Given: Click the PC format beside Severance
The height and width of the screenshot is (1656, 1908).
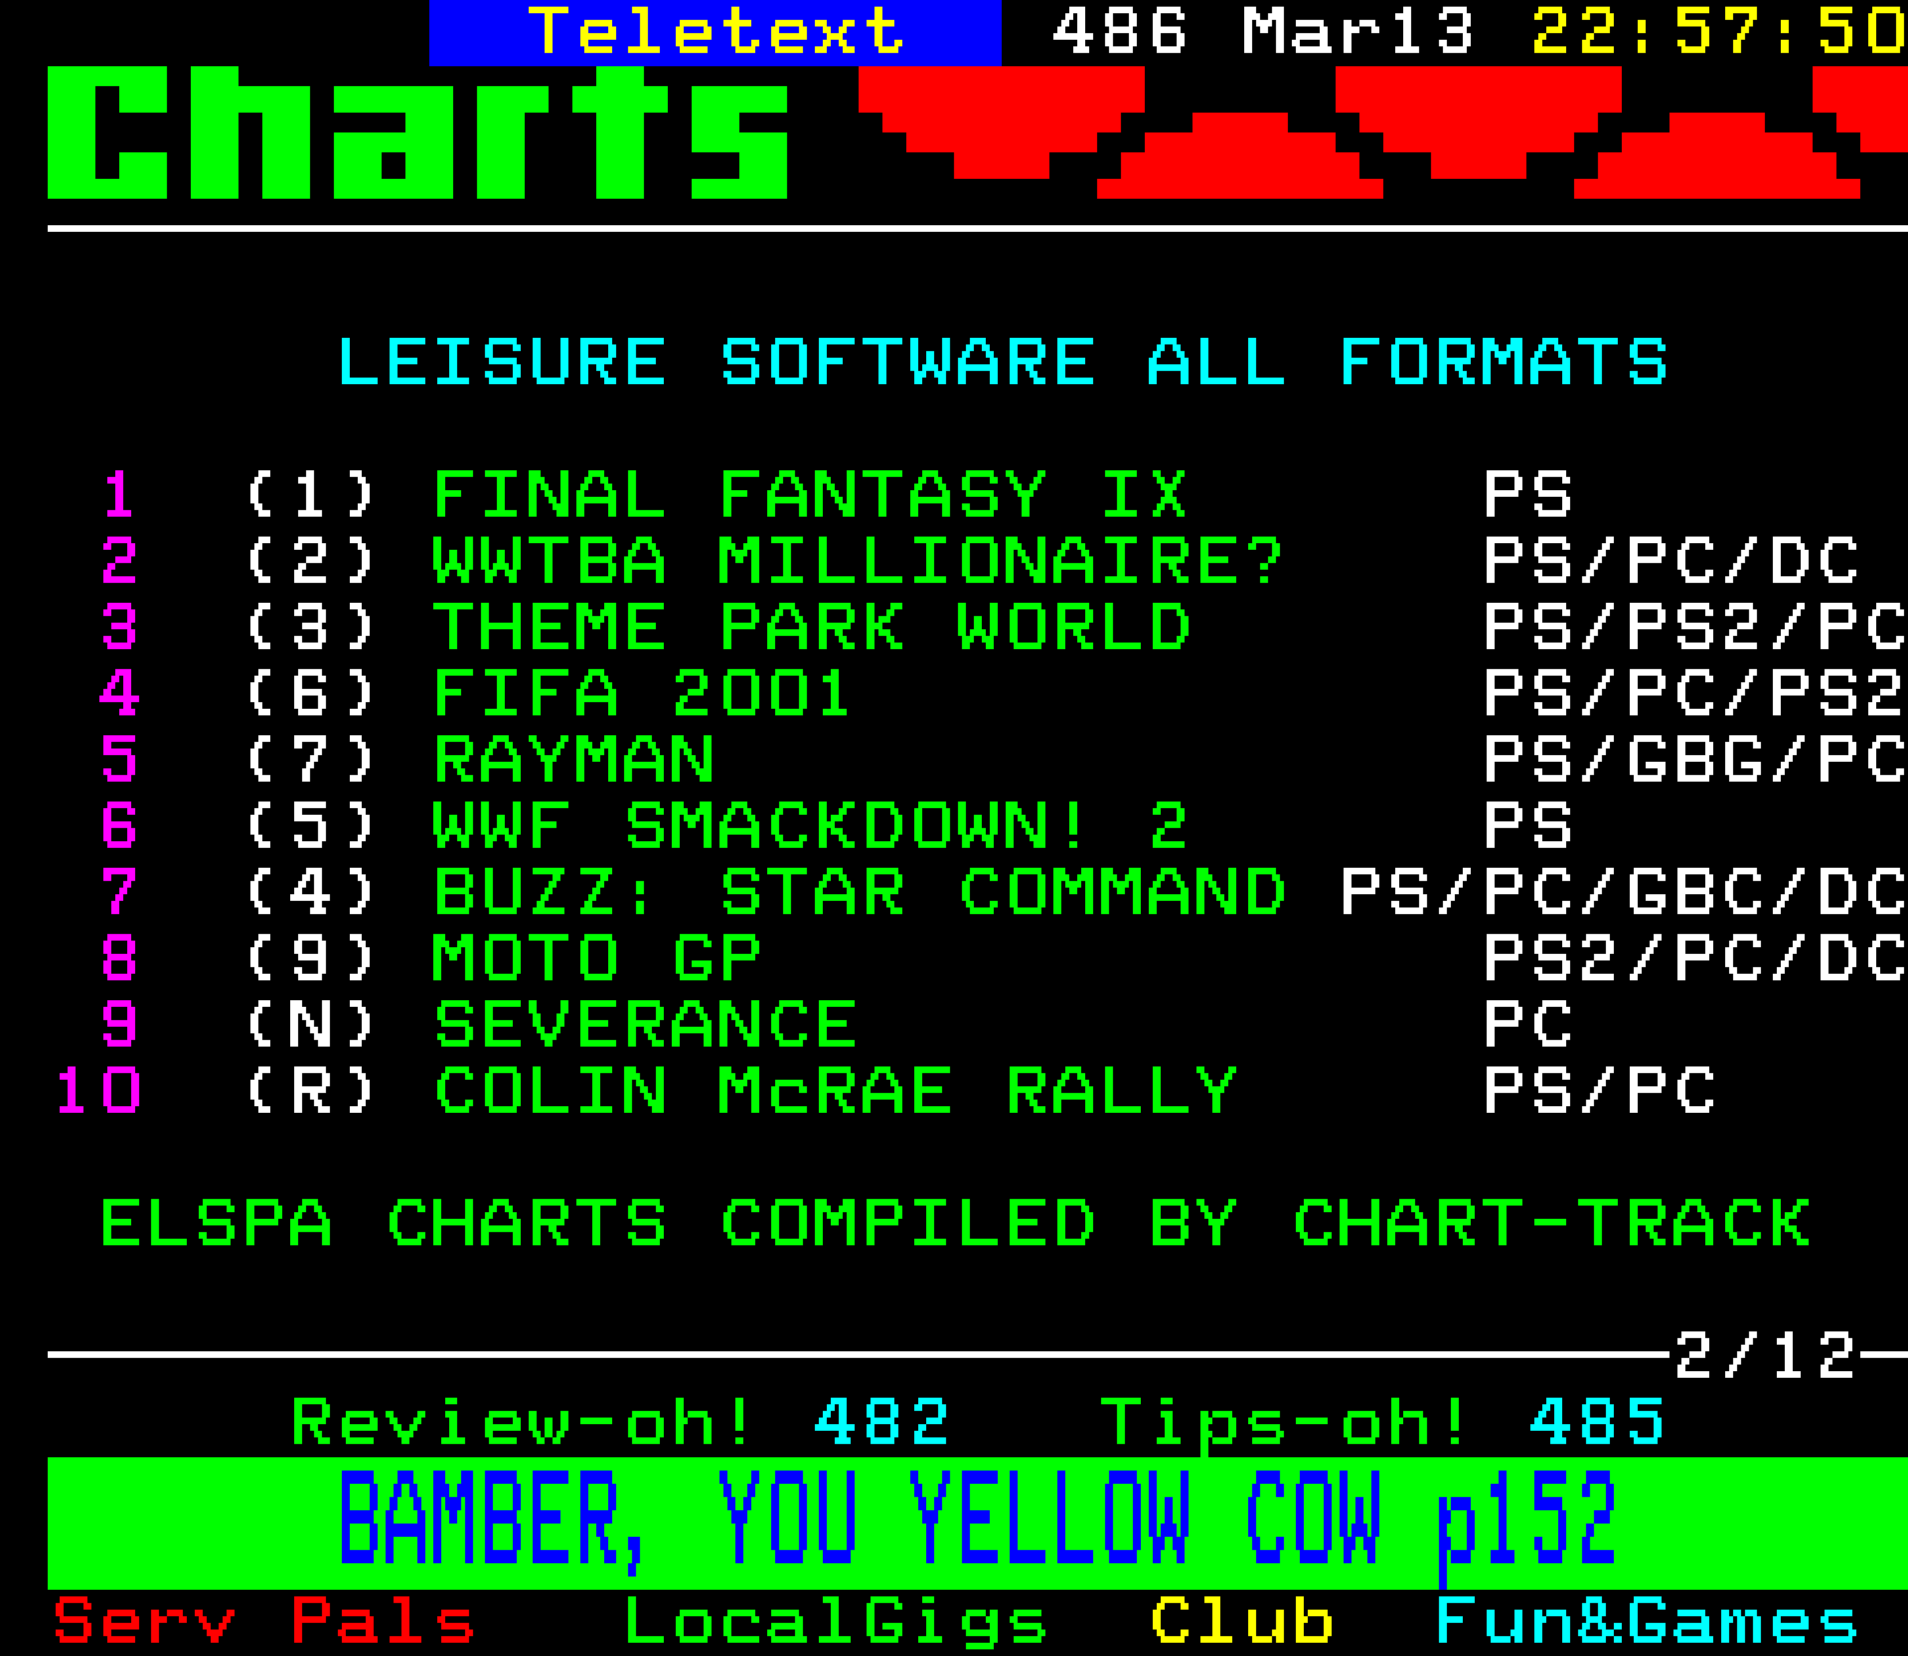Looking at the screenshot, I should [x=1528, y=1024].
